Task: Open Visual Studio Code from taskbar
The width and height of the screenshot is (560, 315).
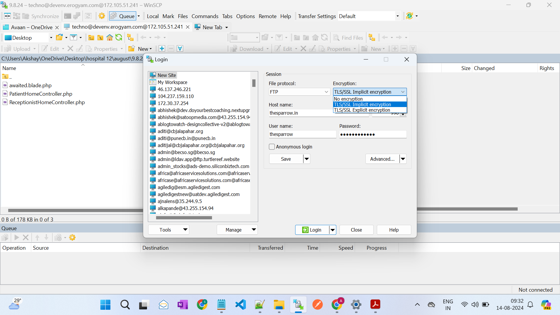Action: tap(241, 305)
